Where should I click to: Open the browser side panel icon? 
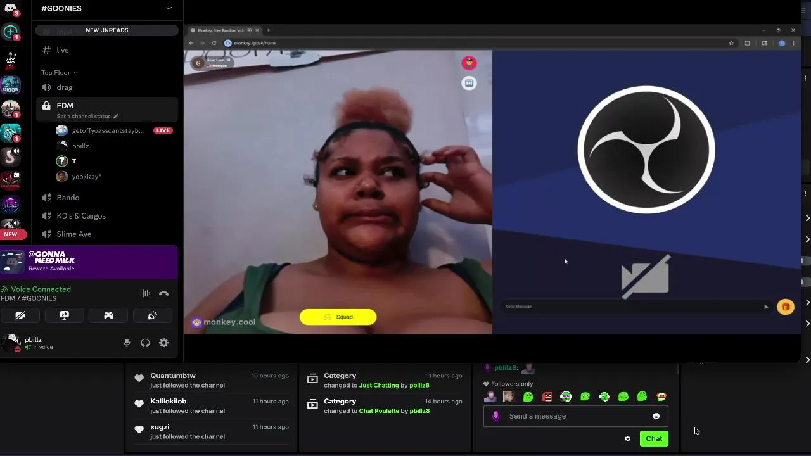[765, 43]
